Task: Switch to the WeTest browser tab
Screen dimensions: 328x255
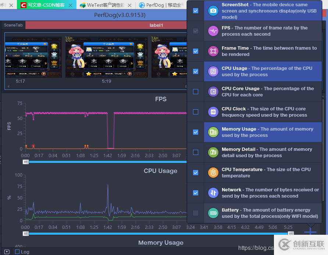Action: [x=106, y=5]
